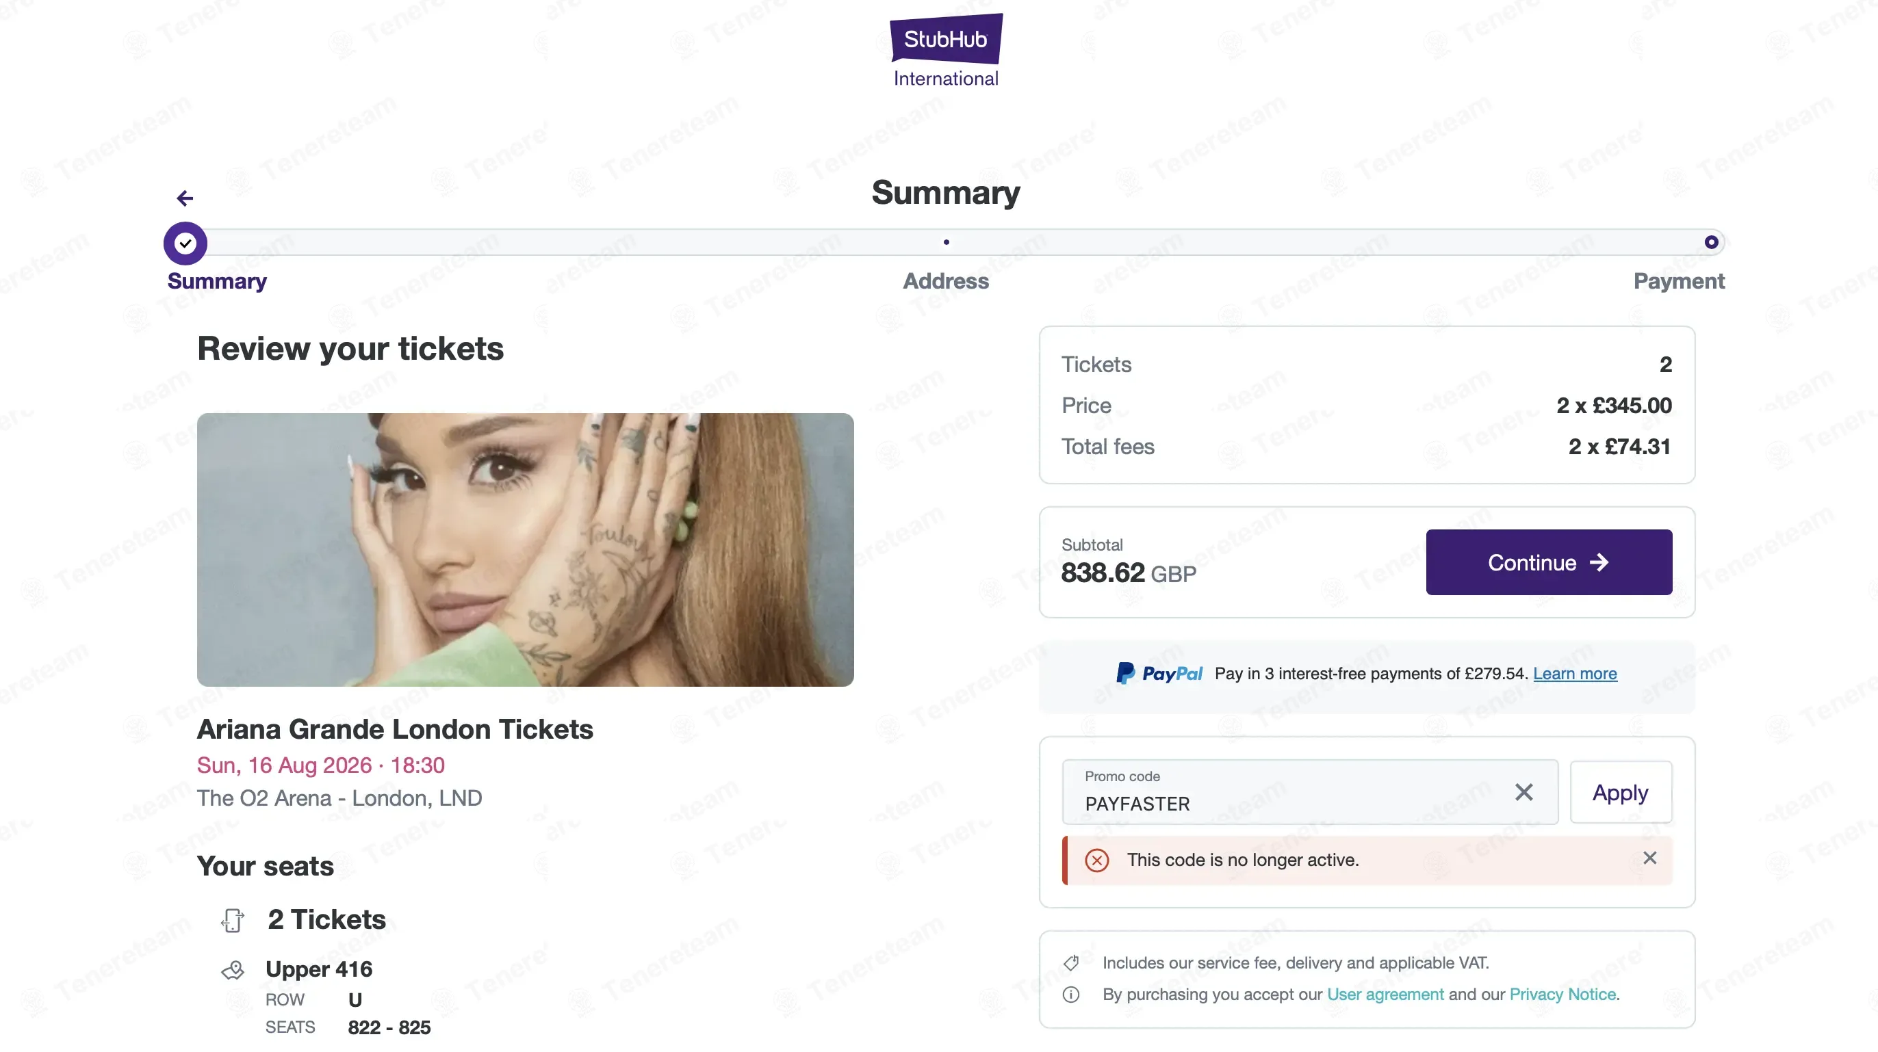The image size is (1878, 1052).
Task: Open the PayPal Learn more link
Action: coord(1575,673)
